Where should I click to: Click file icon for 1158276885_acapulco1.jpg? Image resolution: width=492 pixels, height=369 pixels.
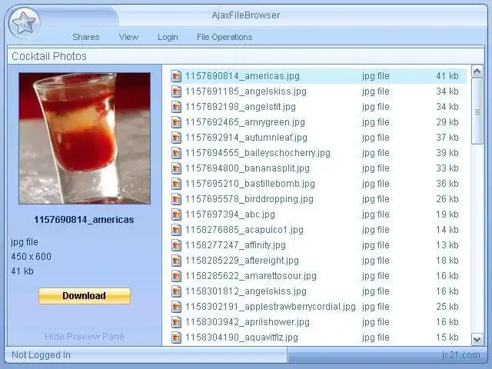176,230
